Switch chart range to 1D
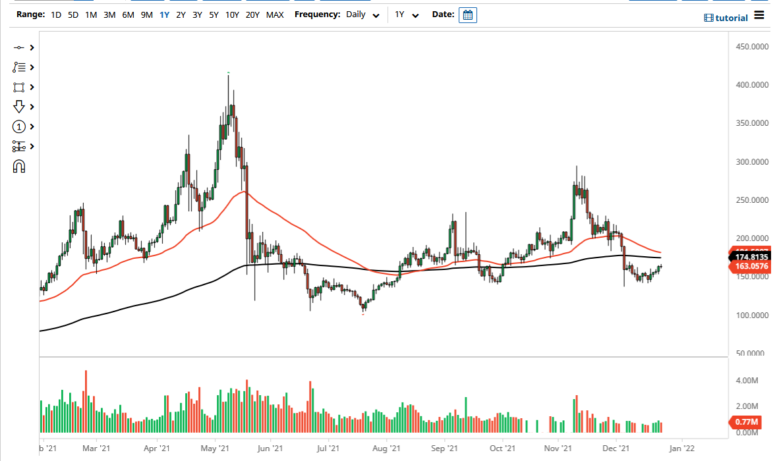This screenshot has height=461, width=779. (55, 14)
